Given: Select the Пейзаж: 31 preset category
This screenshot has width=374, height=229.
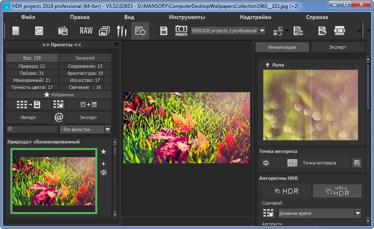Looking at the screenshot, I should [x=32, y=73].
